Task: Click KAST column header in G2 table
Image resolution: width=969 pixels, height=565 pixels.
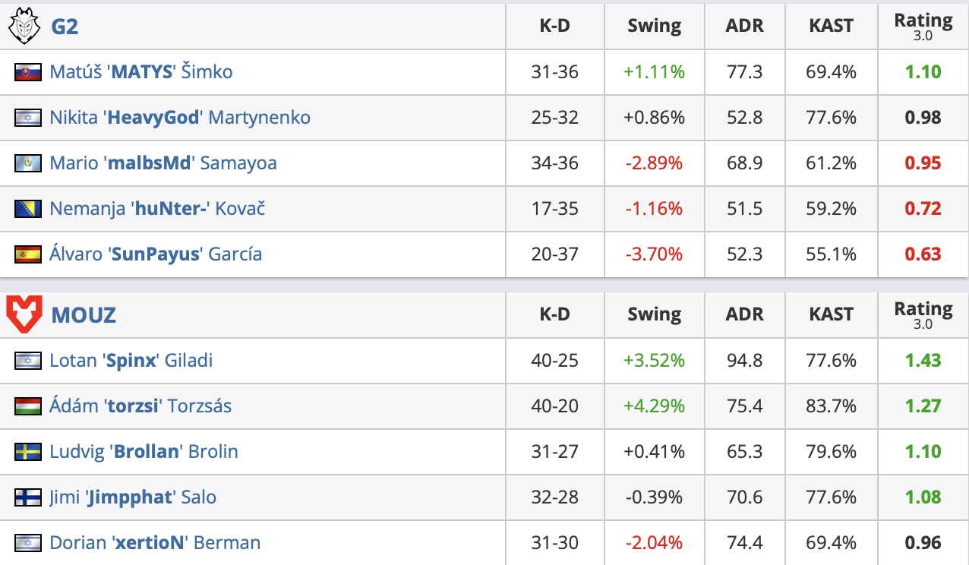Action: point(831,26)
